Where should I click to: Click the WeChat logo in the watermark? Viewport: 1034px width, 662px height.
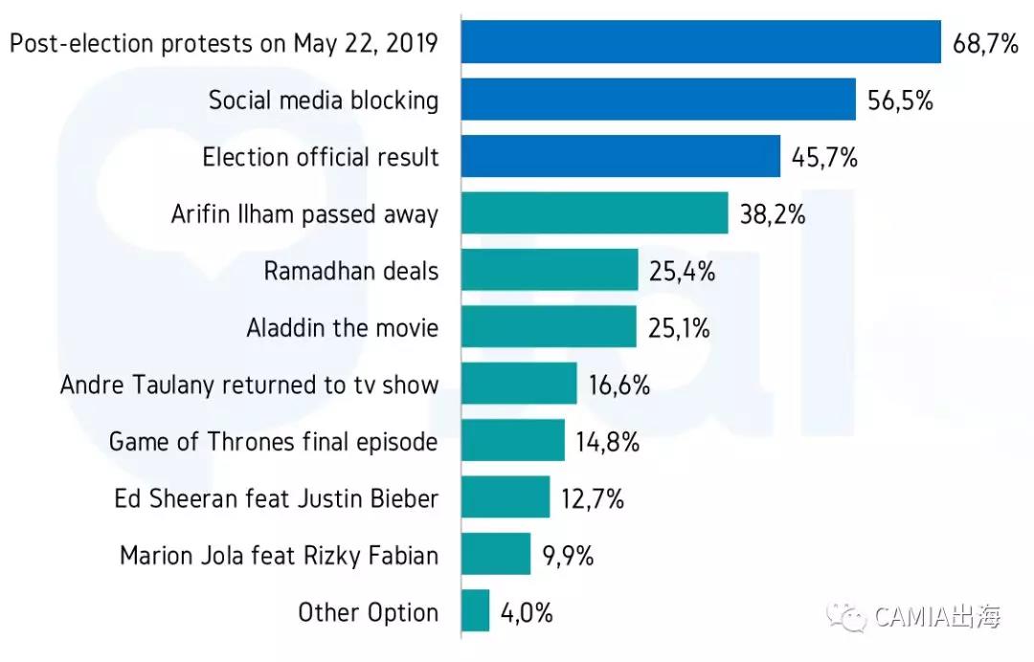click(x=848, y=617)
